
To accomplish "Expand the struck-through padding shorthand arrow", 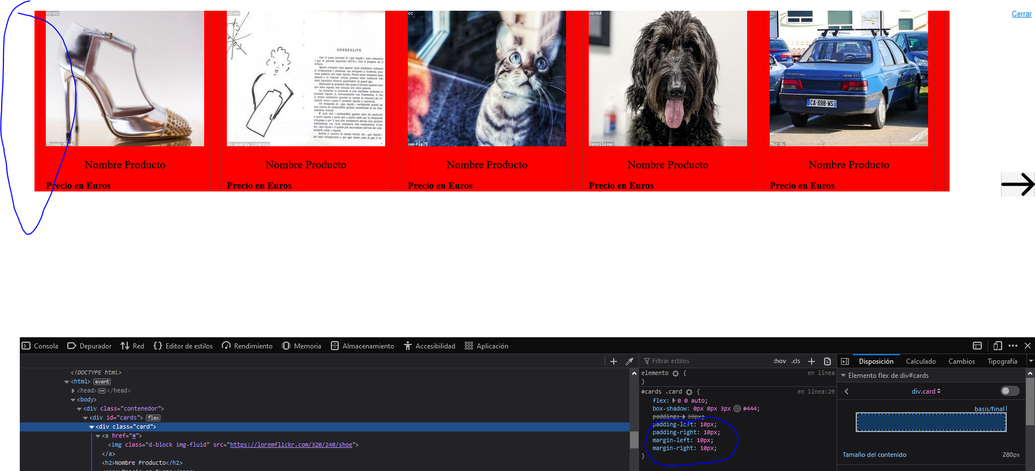I will click(x=683, y=417).
